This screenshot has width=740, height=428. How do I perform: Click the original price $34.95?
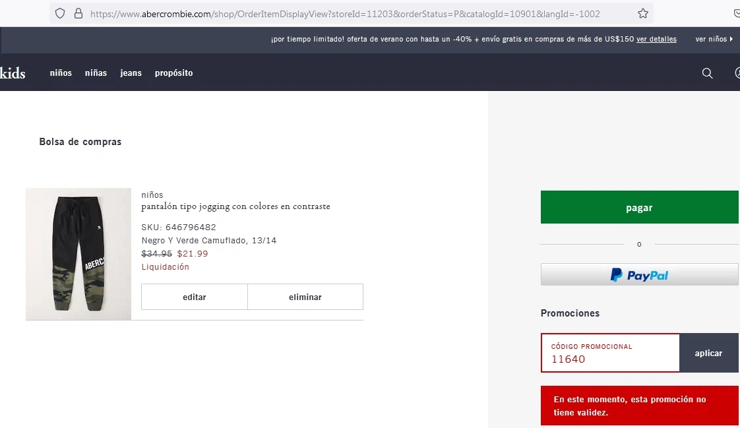click(x=157, y=253)
